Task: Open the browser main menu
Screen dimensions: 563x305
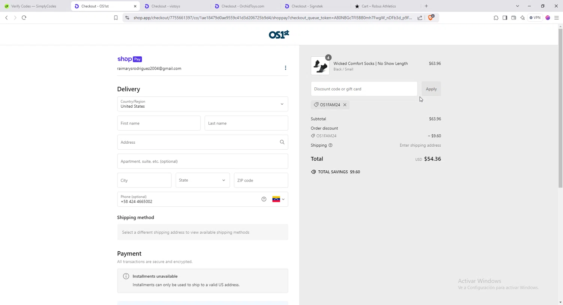Action: tap(557, 18)
